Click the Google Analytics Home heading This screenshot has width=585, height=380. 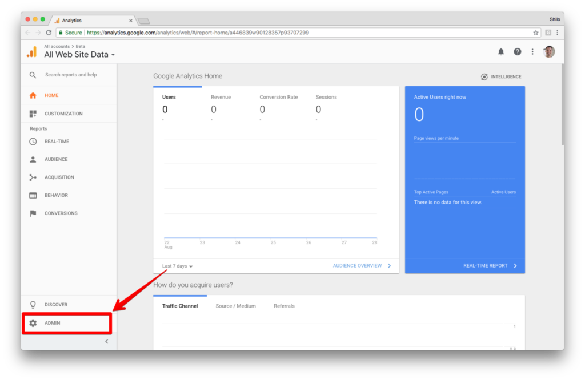point(187,76)
